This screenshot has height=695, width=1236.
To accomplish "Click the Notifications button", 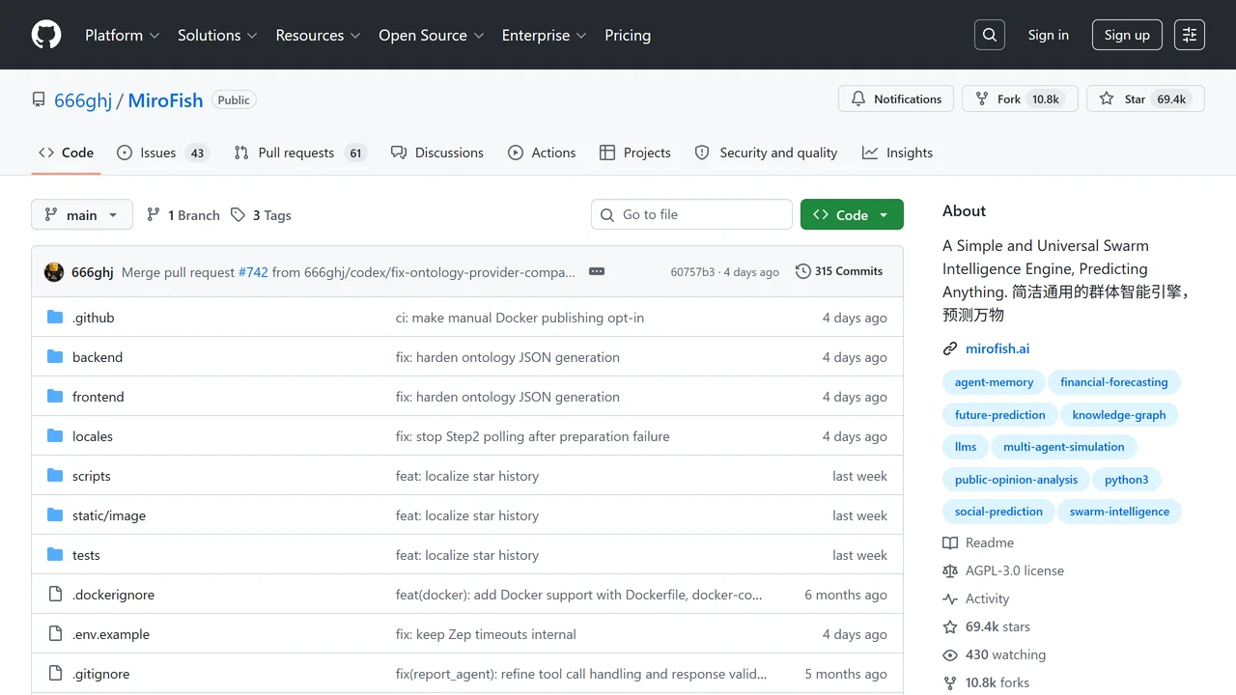I will pos(896,98).
